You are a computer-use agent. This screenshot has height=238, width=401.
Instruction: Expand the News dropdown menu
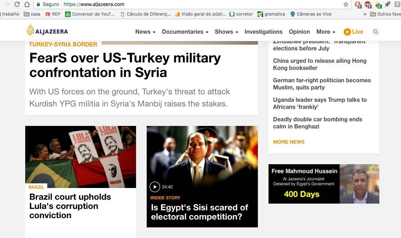(145, 32)
